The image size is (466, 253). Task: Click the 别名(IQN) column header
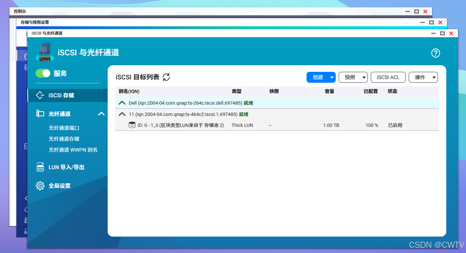click(129, 91)
